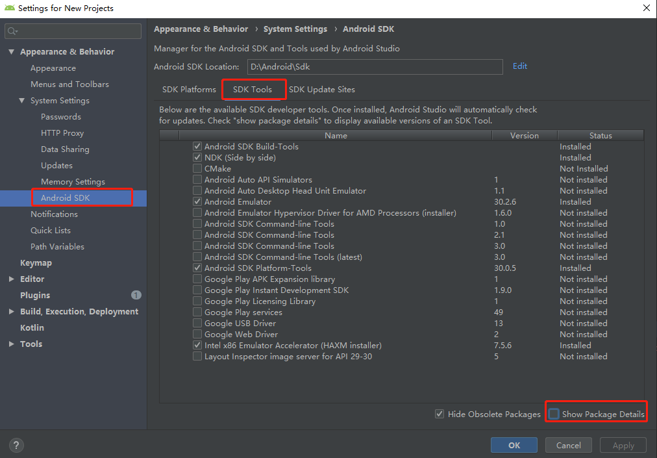657x458 pixels.
Task: Open the SDK Update Sites tab
Action: click(322, 90)
